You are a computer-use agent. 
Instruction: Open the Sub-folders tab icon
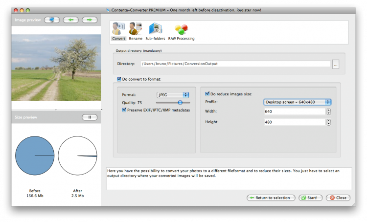click(155, 31)
